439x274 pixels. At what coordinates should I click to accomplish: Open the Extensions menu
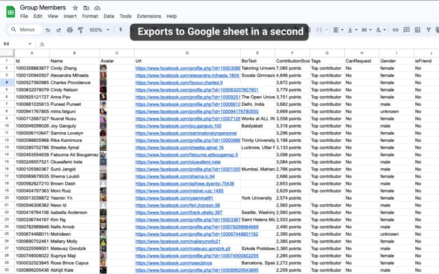[x=149, y=16]
